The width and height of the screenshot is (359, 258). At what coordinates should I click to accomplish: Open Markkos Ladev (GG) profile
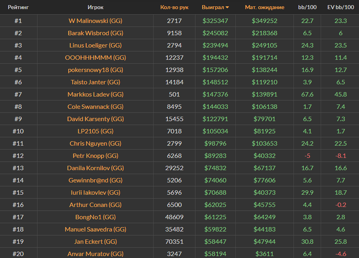pos(96,94)
